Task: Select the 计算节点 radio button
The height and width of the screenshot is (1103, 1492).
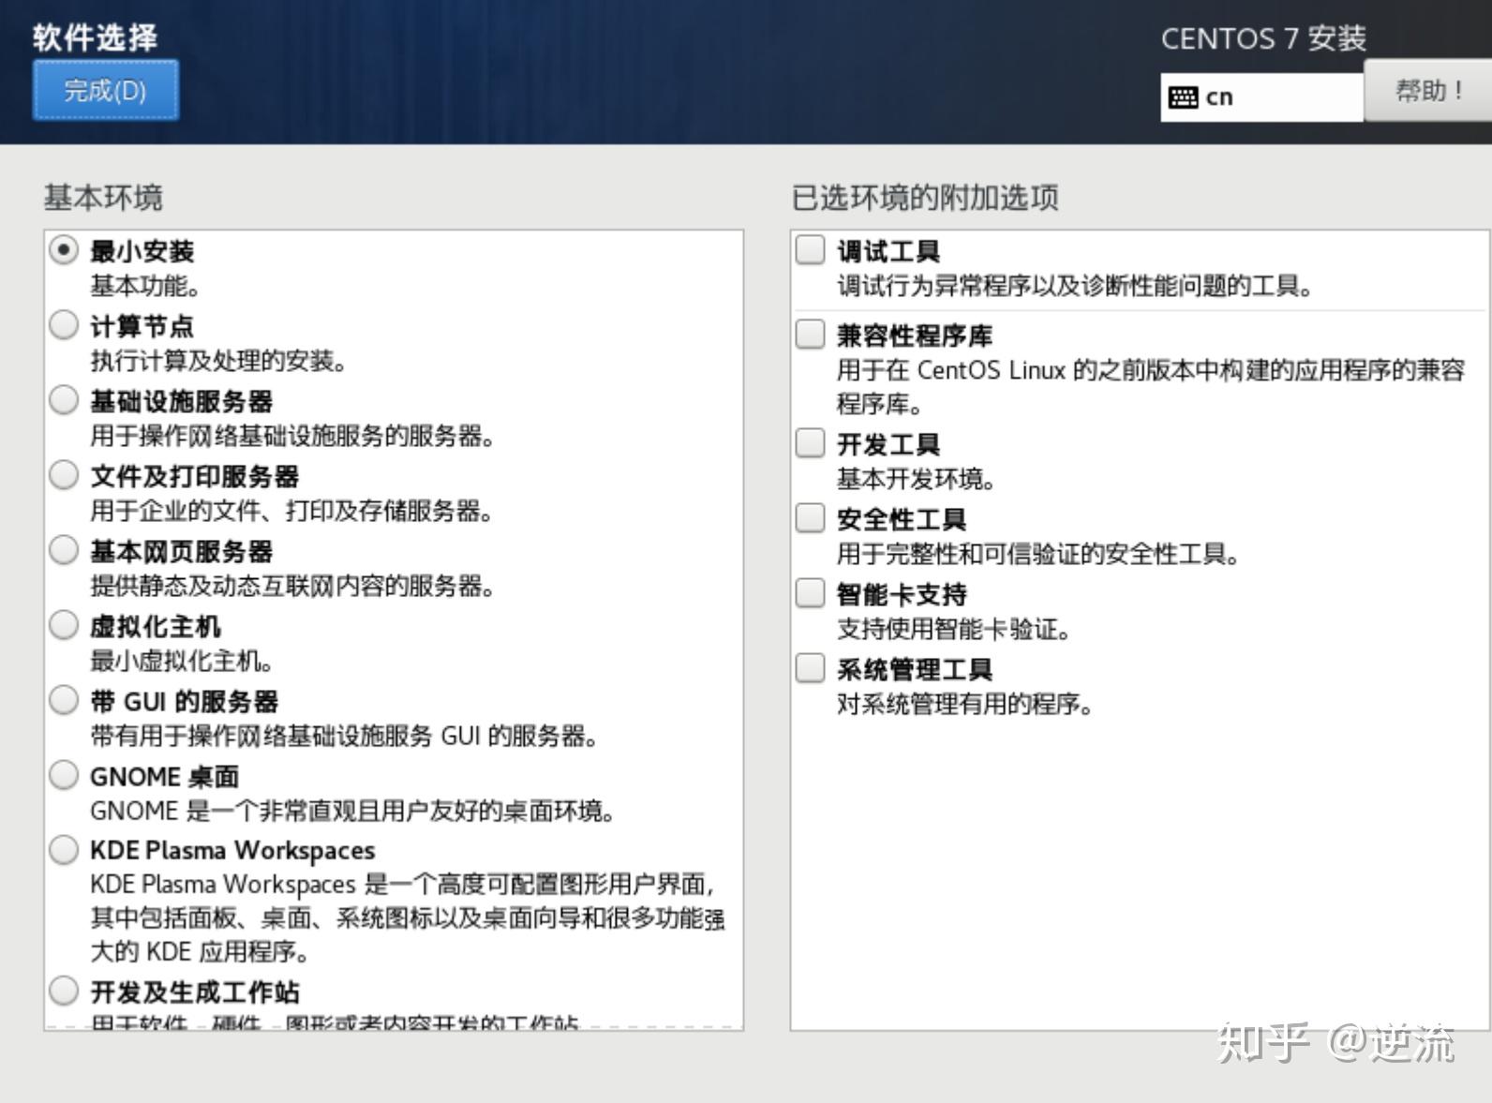Action: coord(64,325)
